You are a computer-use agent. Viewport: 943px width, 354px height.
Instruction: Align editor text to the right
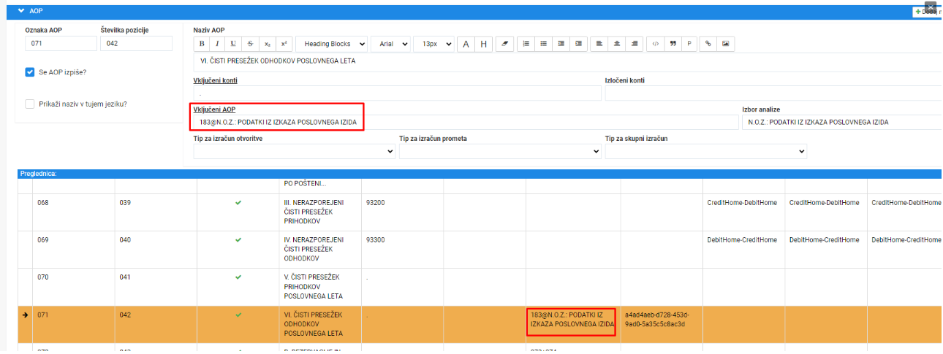(635, 44)
